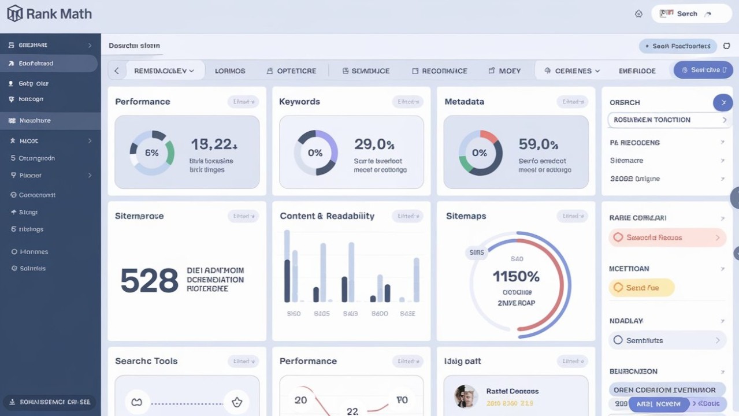Click the grid icon on the Nisoshate row
This screenshot has height=416, width=739.
point(12,121)
